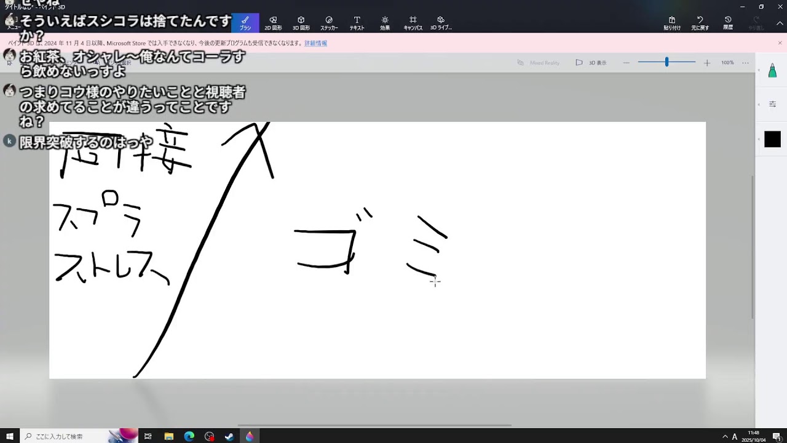Click the zoom in plus button
The image size is (787, 443).
tap(707, 63)
